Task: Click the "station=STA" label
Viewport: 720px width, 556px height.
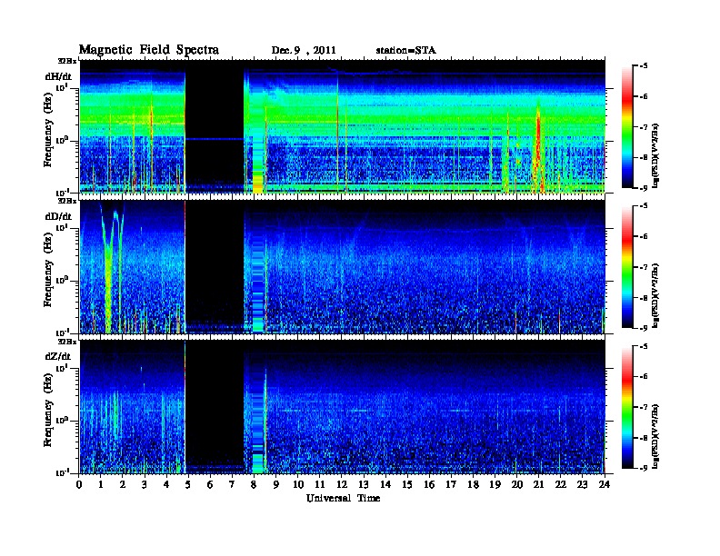Action: pos(405,51)
